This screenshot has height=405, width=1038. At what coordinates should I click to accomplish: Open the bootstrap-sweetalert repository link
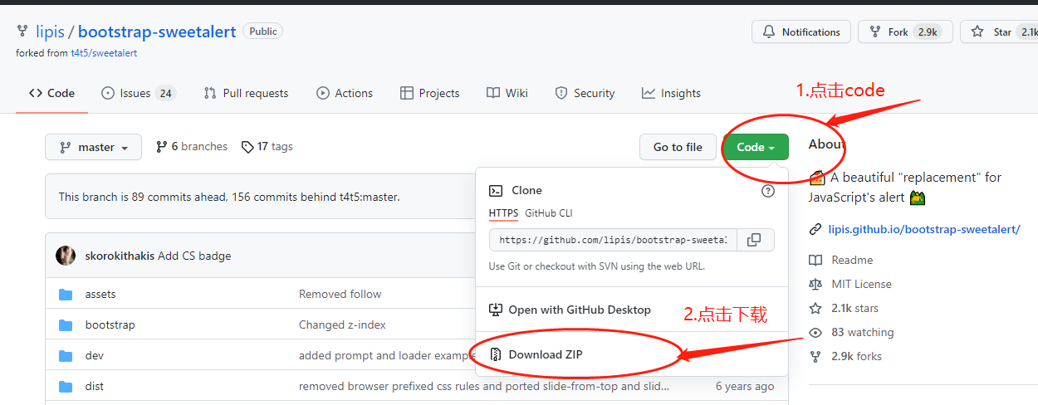[157, 32]
